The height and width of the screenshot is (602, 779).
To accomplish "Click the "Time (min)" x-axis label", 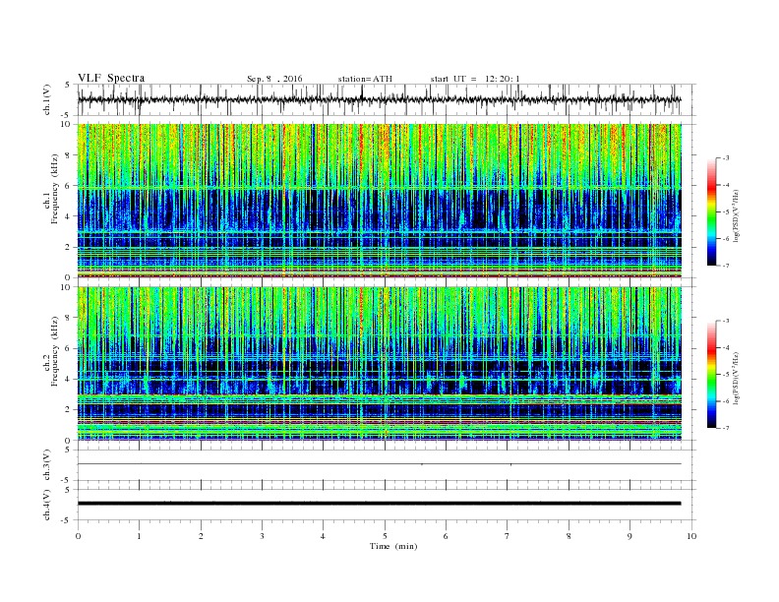I will tap(393, 546).
